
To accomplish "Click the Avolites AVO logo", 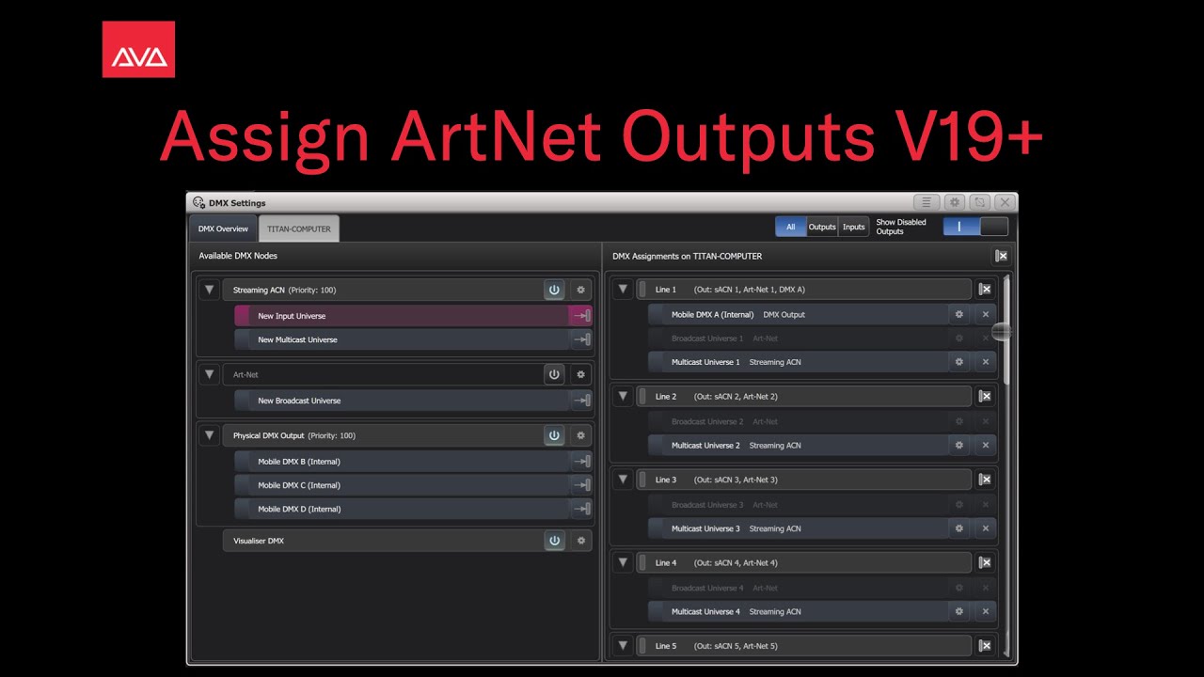I will pyautogui.click(x=138, y=49).
